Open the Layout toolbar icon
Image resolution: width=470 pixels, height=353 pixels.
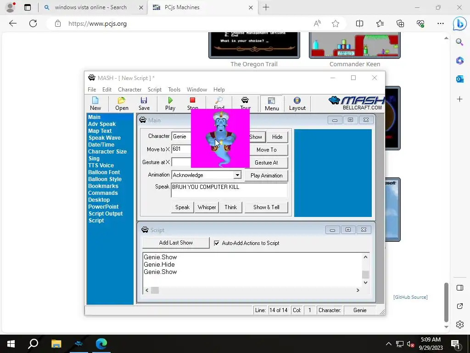(297, 104)
